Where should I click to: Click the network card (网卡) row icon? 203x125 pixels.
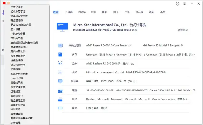60,100
